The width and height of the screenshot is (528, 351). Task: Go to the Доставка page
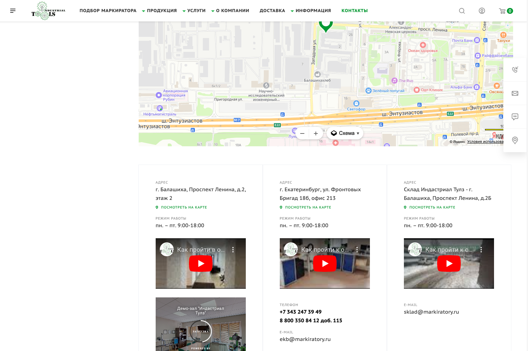coord(272,11)
